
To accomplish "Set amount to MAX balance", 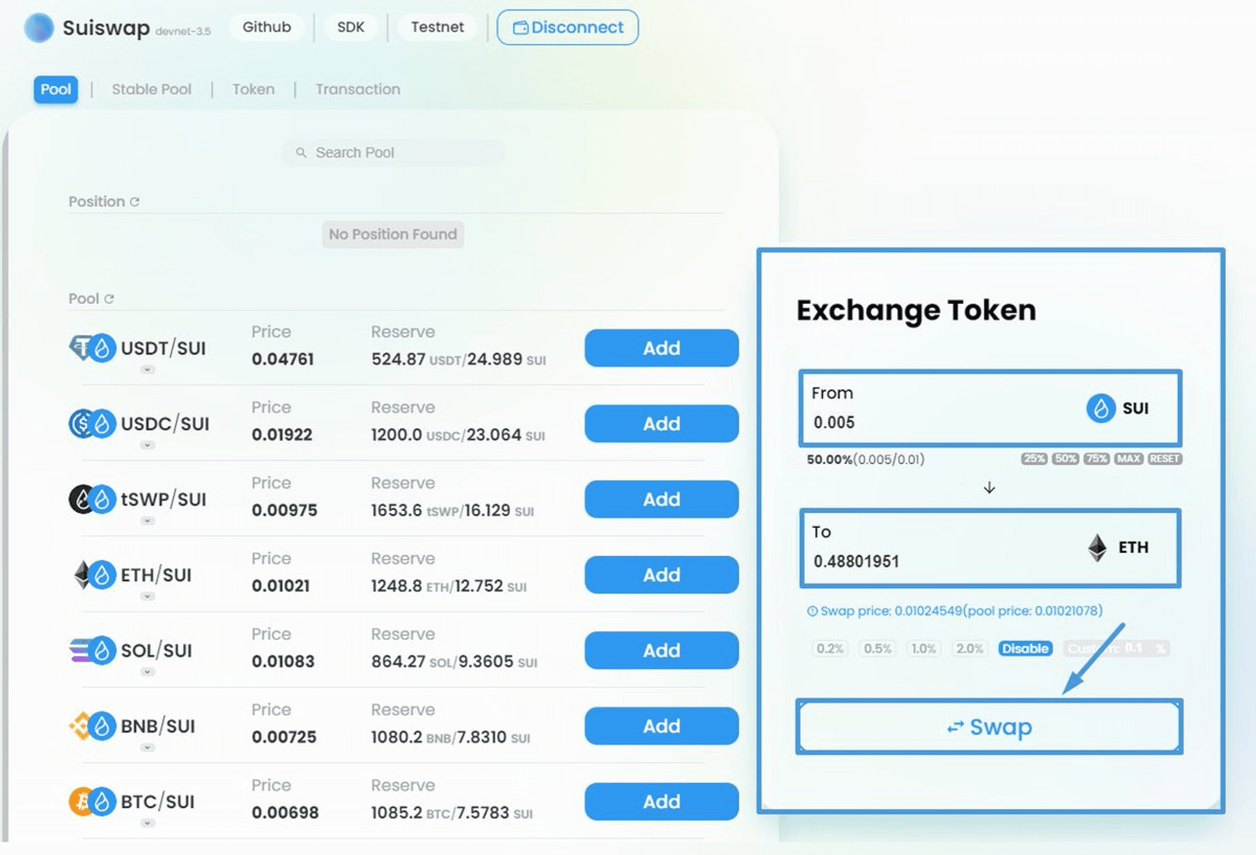I will tap(1128, 459).
